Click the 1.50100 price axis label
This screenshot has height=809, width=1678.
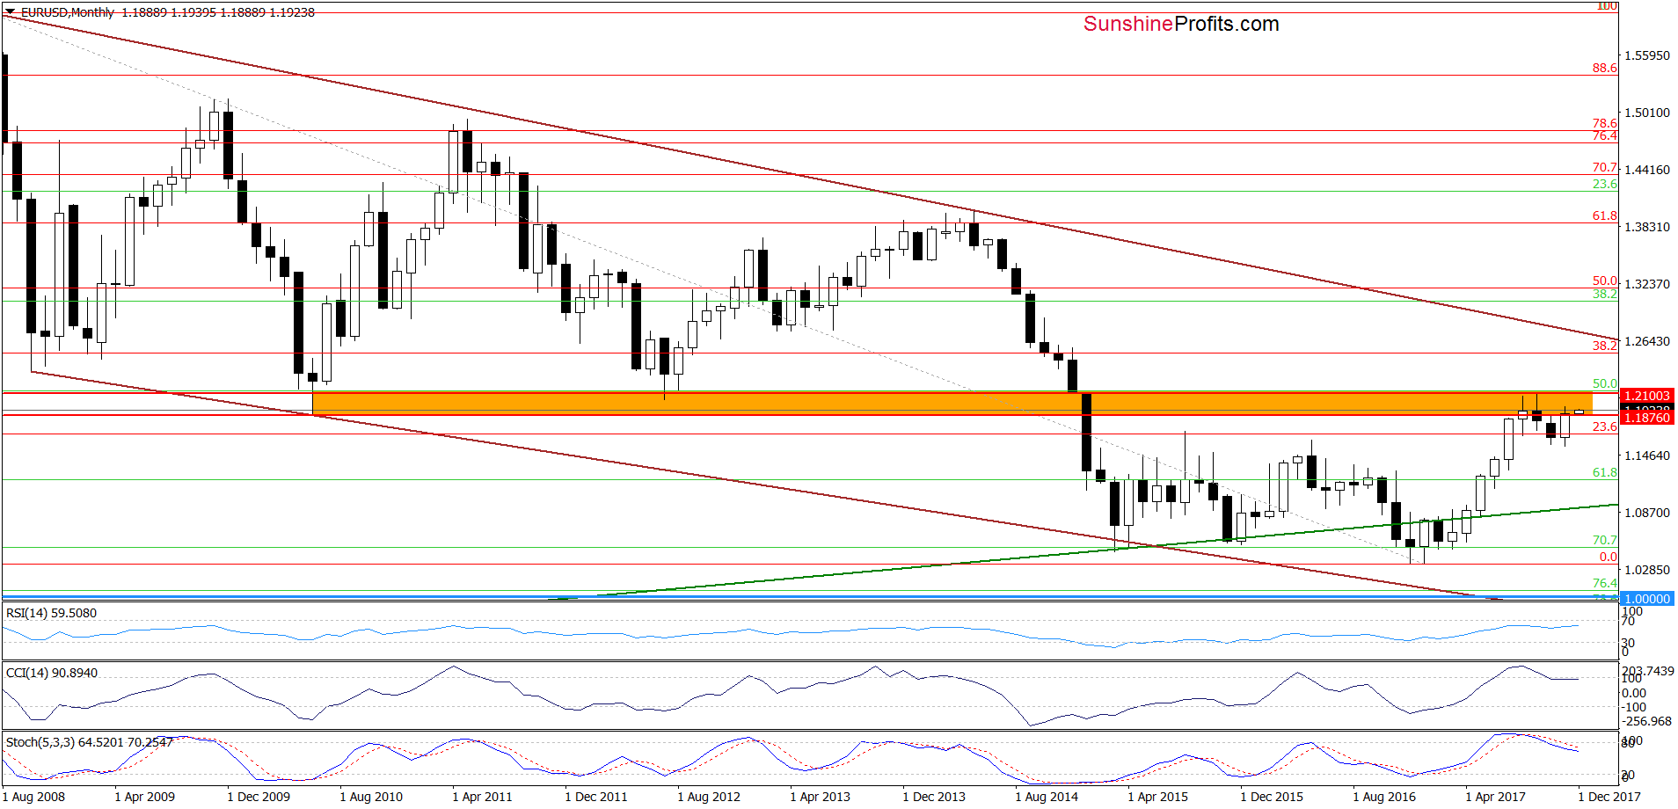click(x=1646, y=113)
